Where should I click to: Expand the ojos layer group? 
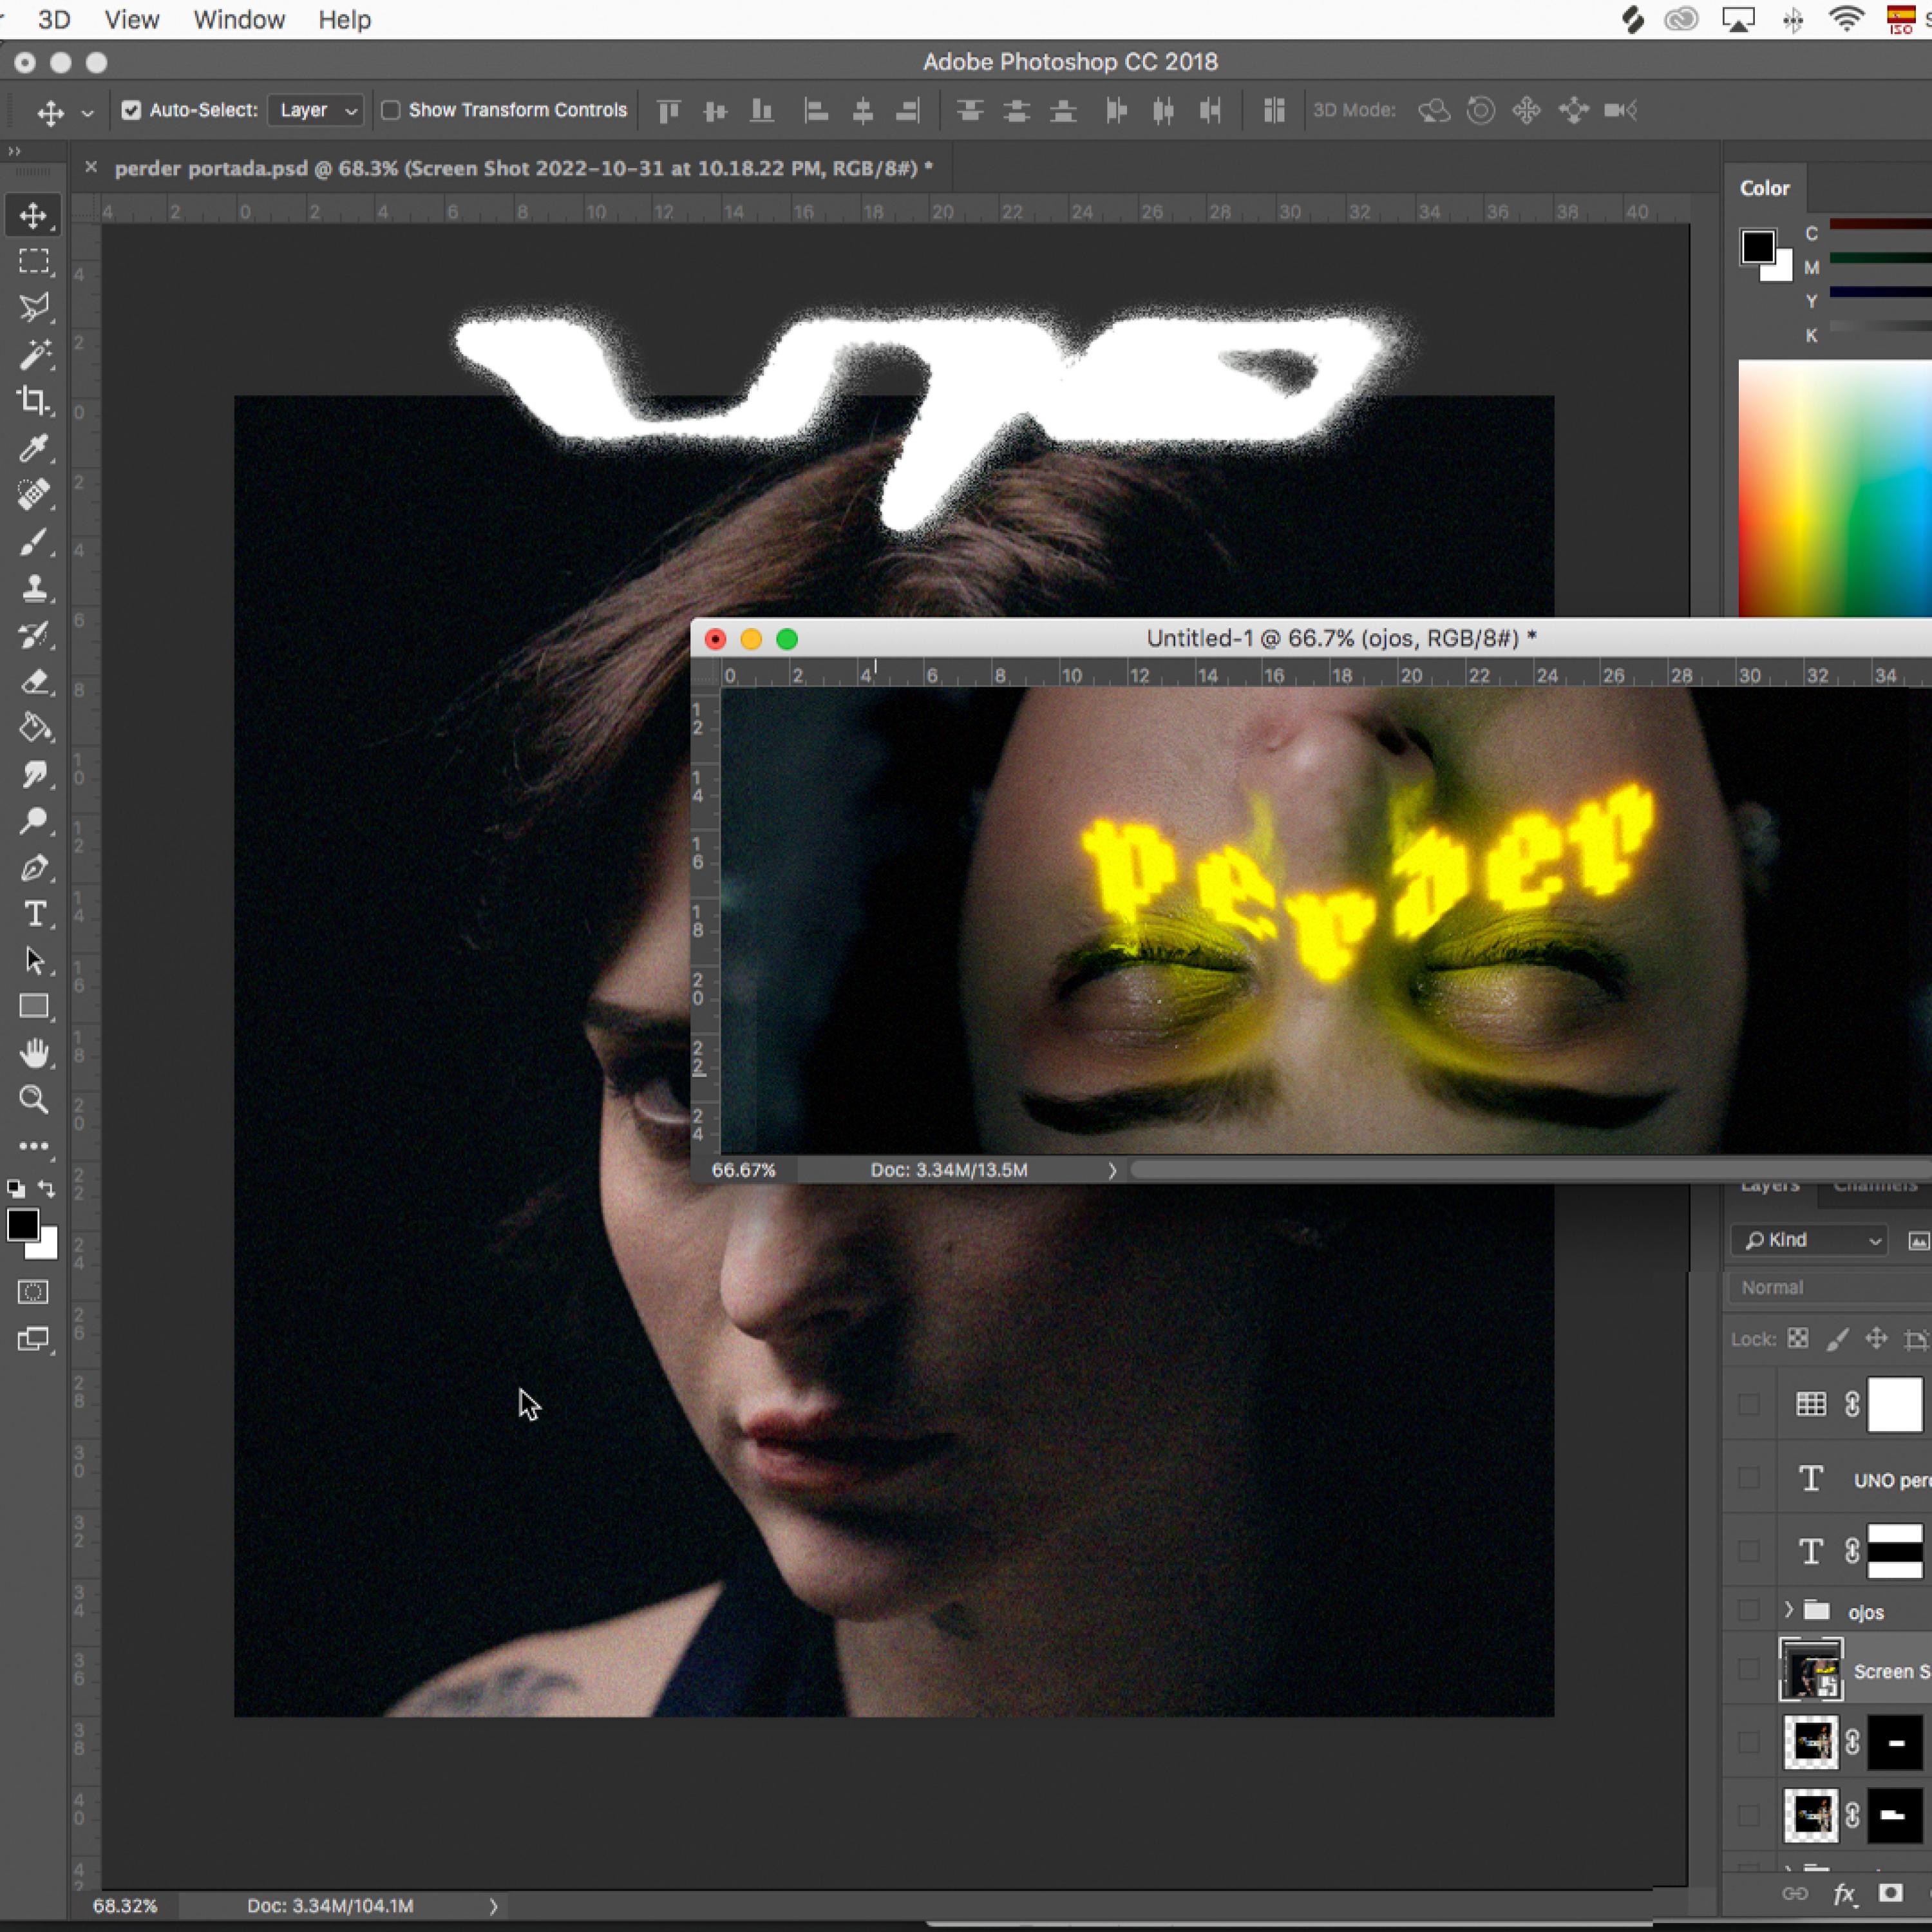[1788, 1610]
